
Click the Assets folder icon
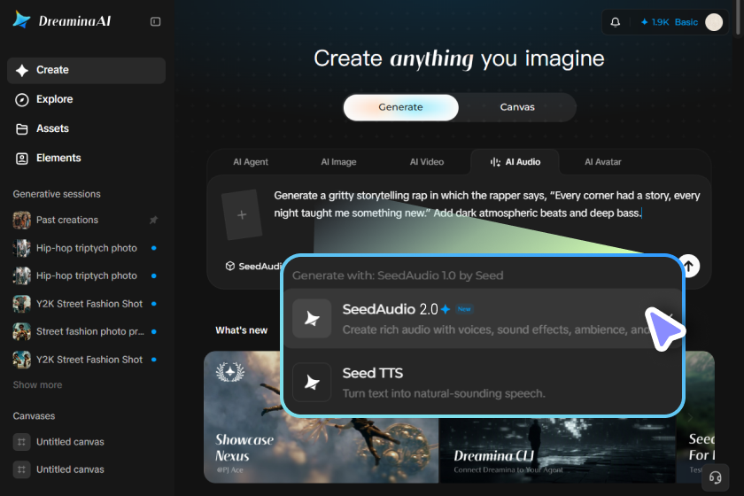pos(22,129)
